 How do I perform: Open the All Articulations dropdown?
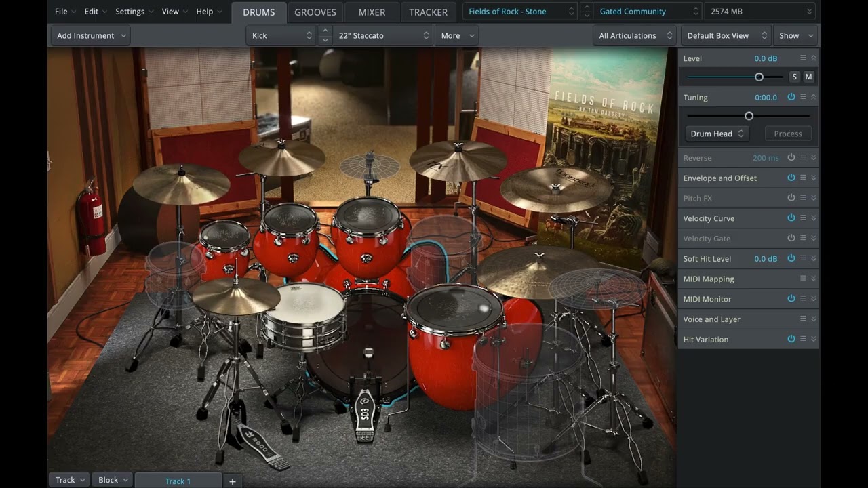click(x=634, y=35)
